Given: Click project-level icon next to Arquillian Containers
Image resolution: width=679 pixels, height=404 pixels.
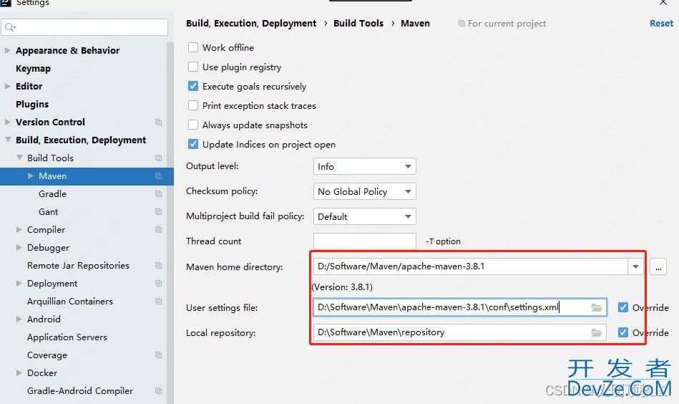Looking at the screenshot, I should point(159,302).
